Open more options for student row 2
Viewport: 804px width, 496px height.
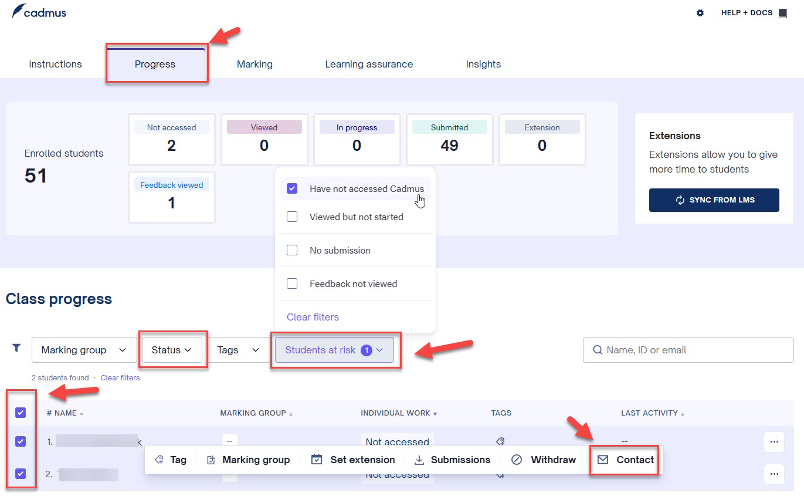tap(774, 474)
